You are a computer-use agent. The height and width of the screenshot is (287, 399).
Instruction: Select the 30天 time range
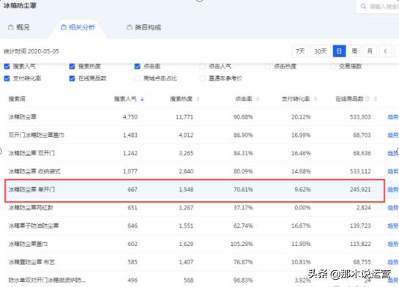click(x=321, y=51)
